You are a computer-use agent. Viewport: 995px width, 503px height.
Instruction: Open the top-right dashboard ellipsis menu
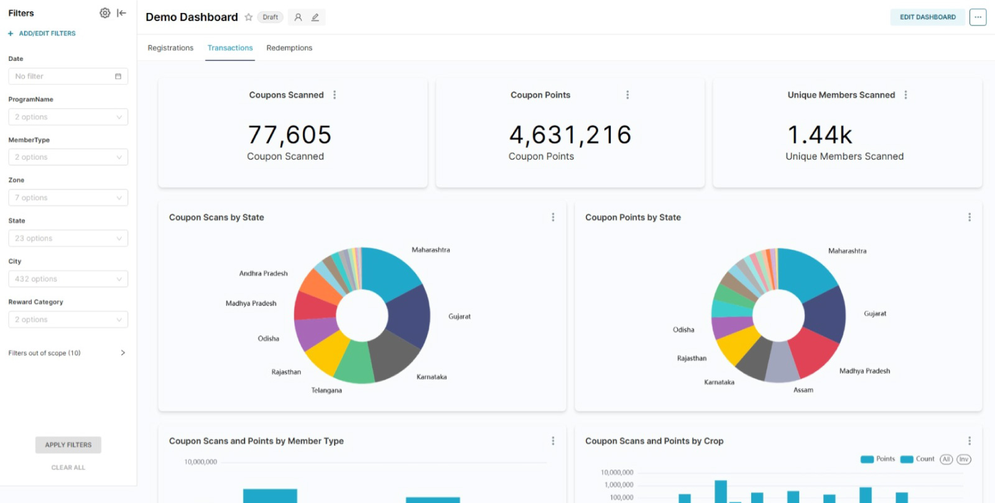point(978,17)
